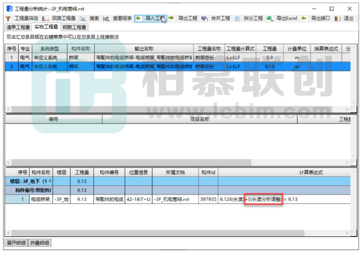Switch to the 钢筋工程量 tab

click(x=74, y=27)
